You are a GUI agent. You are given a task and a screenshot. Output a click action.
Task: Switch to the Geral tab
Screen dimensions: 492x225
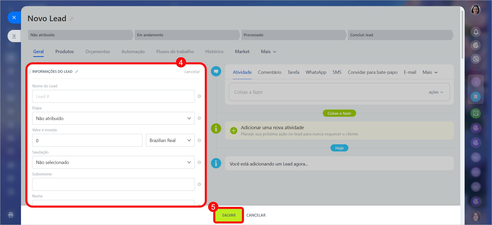click(x=38, y=52)
